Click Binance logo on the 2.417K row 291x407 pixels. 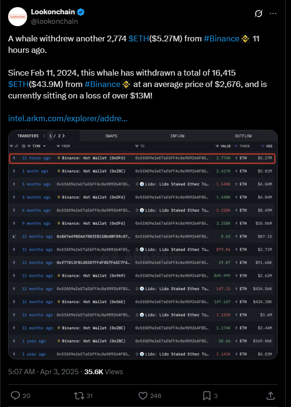pyautogui.click(x=59, y=171)
